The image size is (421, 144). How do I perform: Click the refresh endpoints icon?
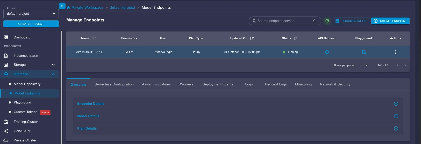pos(327,21)
